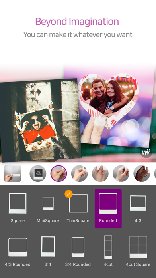Click the 4:3 Rounded label
156x278 pixels.
tap(18, 264)
